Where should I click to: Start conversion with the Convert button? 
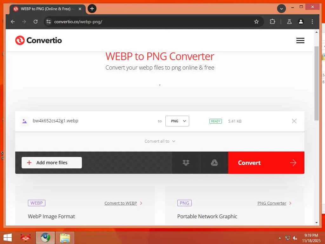point(266,163)
